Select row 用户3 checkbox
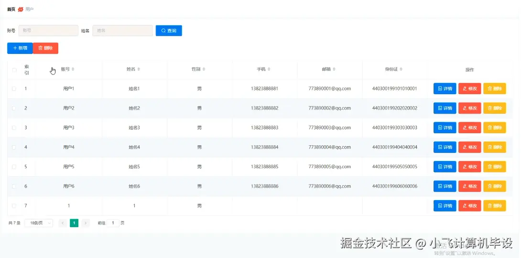Screen dimensions: 521x258 pyautogui.click(x=14, y=128)
